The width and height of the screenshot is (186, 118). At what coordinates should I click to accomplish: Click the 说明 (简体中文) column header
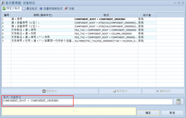43,15
